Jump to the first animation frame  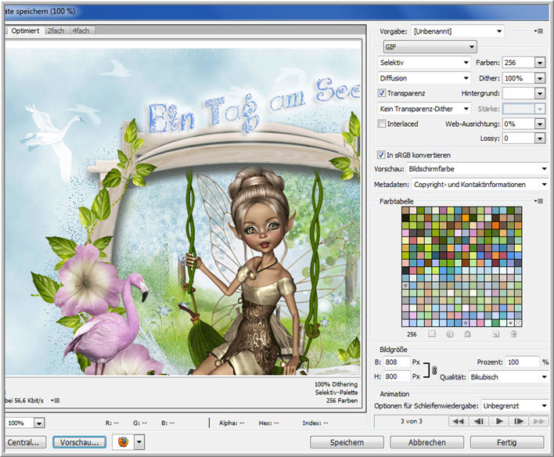459,421
